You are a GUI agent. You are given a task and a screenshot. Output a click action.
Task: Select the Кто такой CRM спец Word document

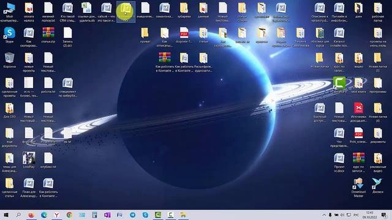pos(67,12)
